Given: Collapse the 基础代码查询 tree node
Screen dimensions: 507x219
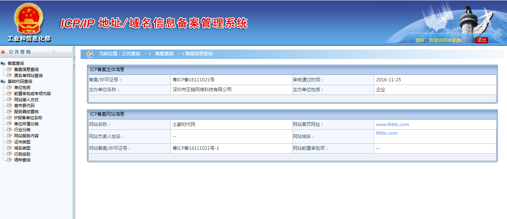Looking at the screenshot, I should (20, 82).
